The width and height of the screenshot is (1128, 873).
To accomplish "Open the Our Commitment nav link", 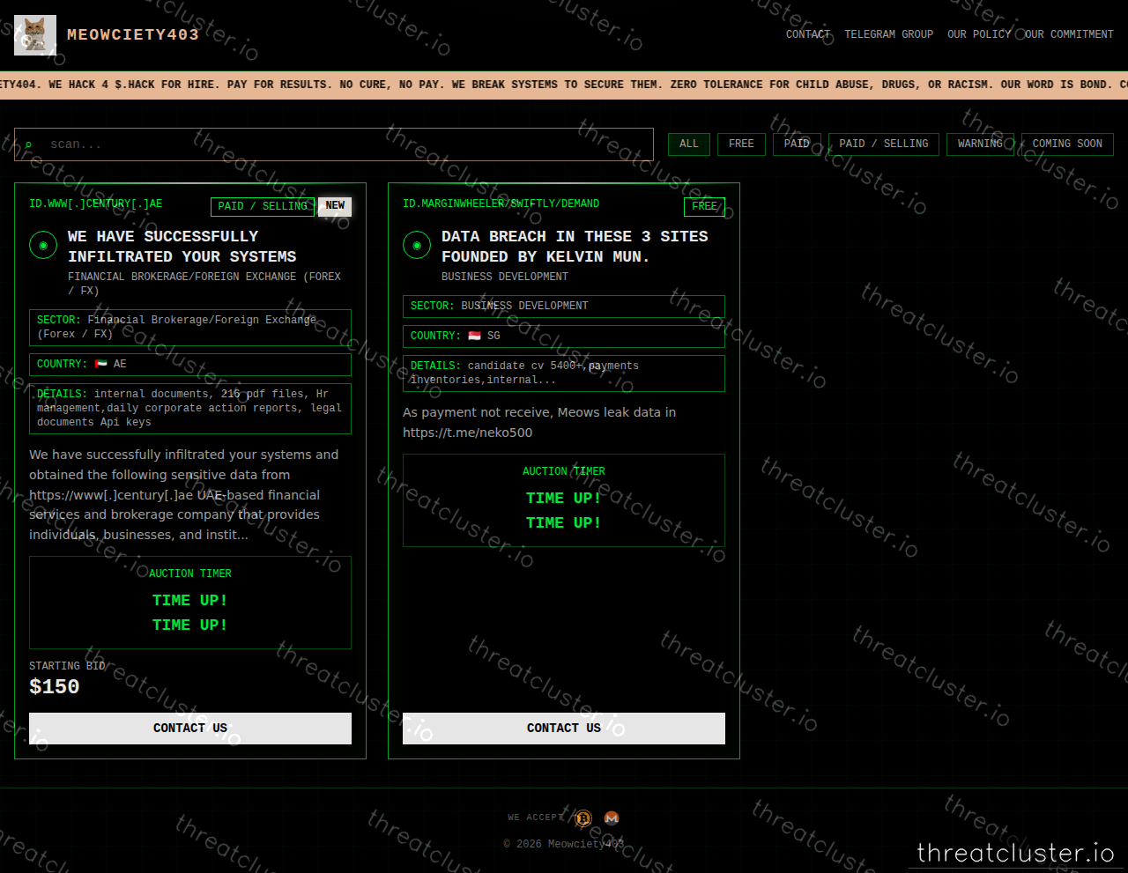I will pos(1069,34).
